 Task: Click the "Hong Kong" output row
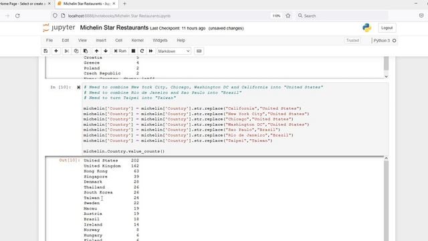(x=111, y=171)
